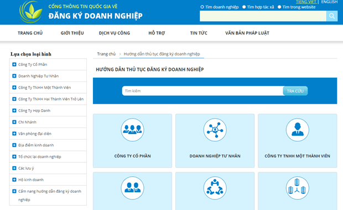
Task: Select Địa điểm kinh doanh sidebar text
Action: [36, 145]
